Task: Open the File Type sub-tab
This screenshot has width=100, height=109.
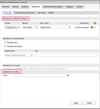Action: click(x=42, y=13)
